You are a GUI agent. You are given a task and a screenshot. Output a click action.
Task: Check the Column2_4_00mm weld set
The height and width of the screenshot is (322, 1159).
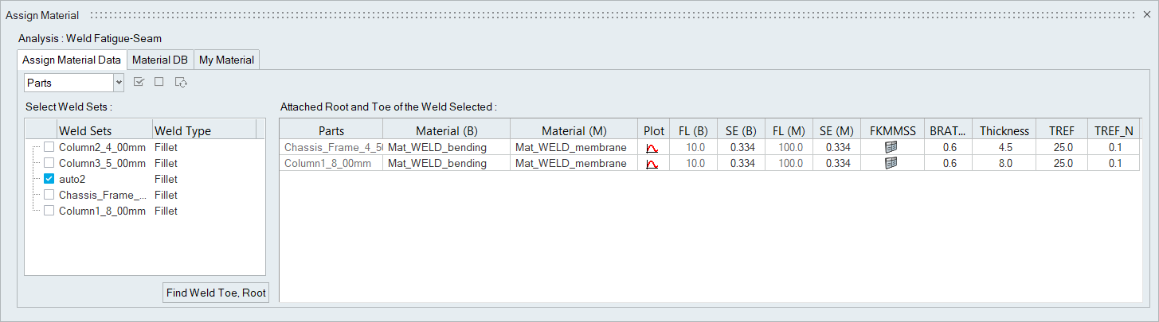(x=49, y=148)
